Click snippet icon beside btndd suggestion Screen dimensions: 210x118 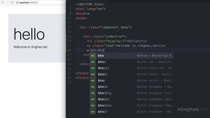[93, 87]
